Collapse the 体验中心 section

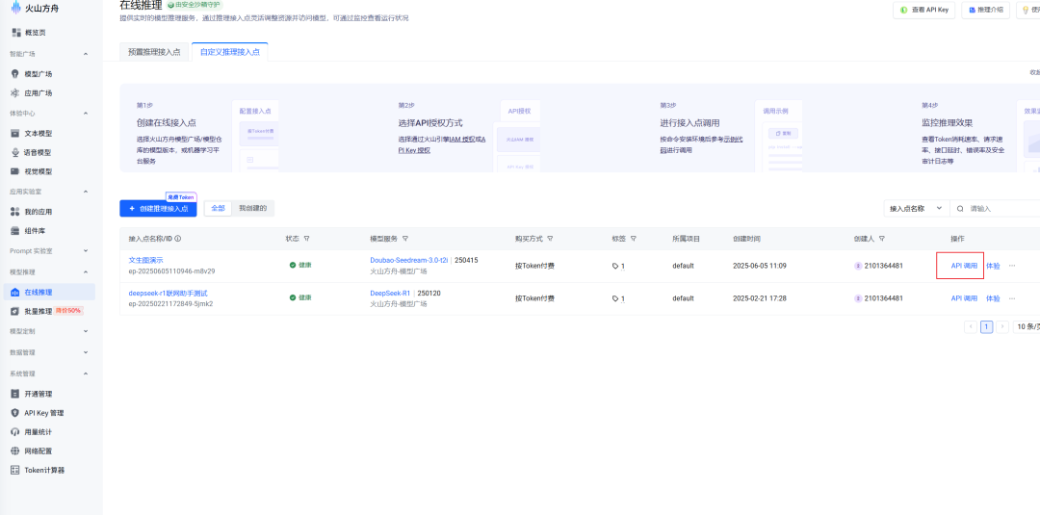pyautogui.click(x=86, y=114)
